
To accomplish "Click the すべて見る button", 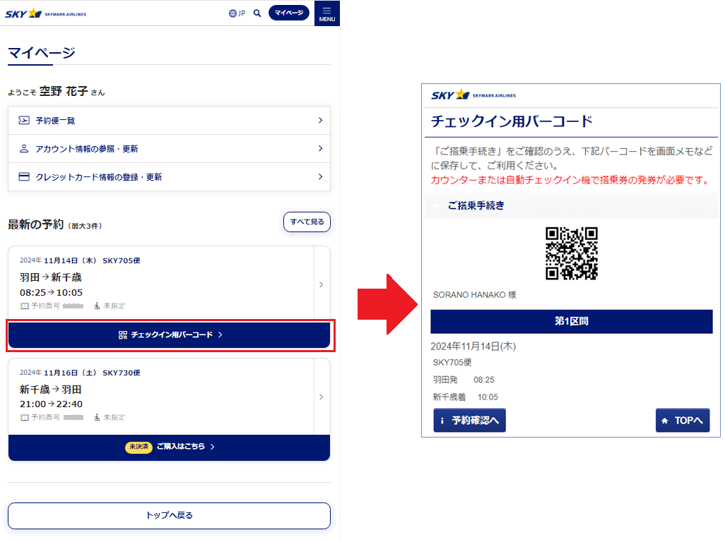I will [x=307, y=222].
